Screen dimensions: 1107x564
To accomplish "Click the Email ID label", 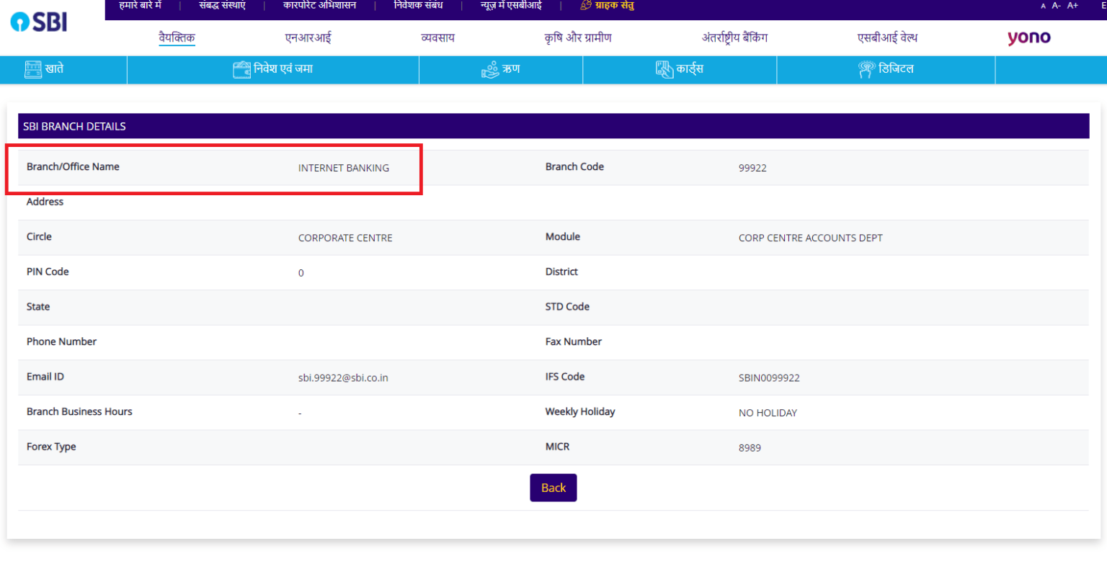I will [x=45, y=376].
